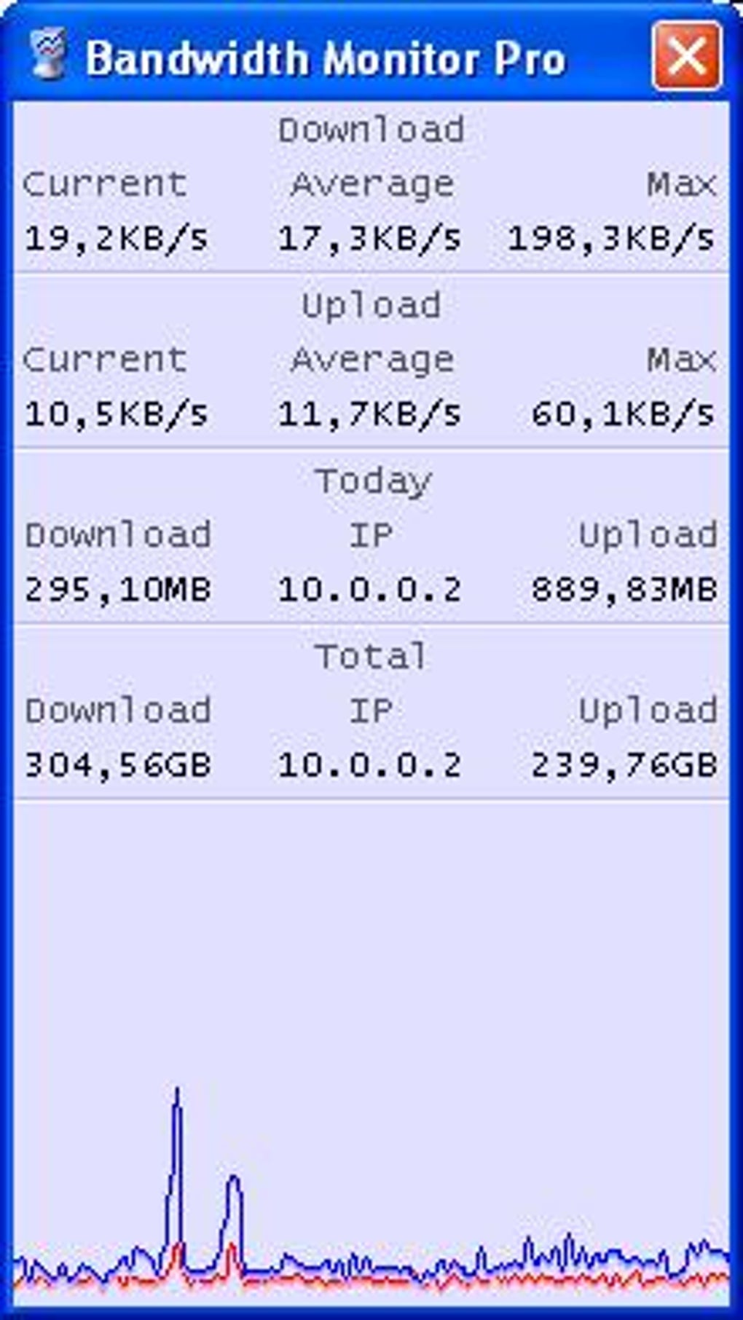Select the Total section header
This screenshot has height=1320, width=743.
(x=371, y=657)
